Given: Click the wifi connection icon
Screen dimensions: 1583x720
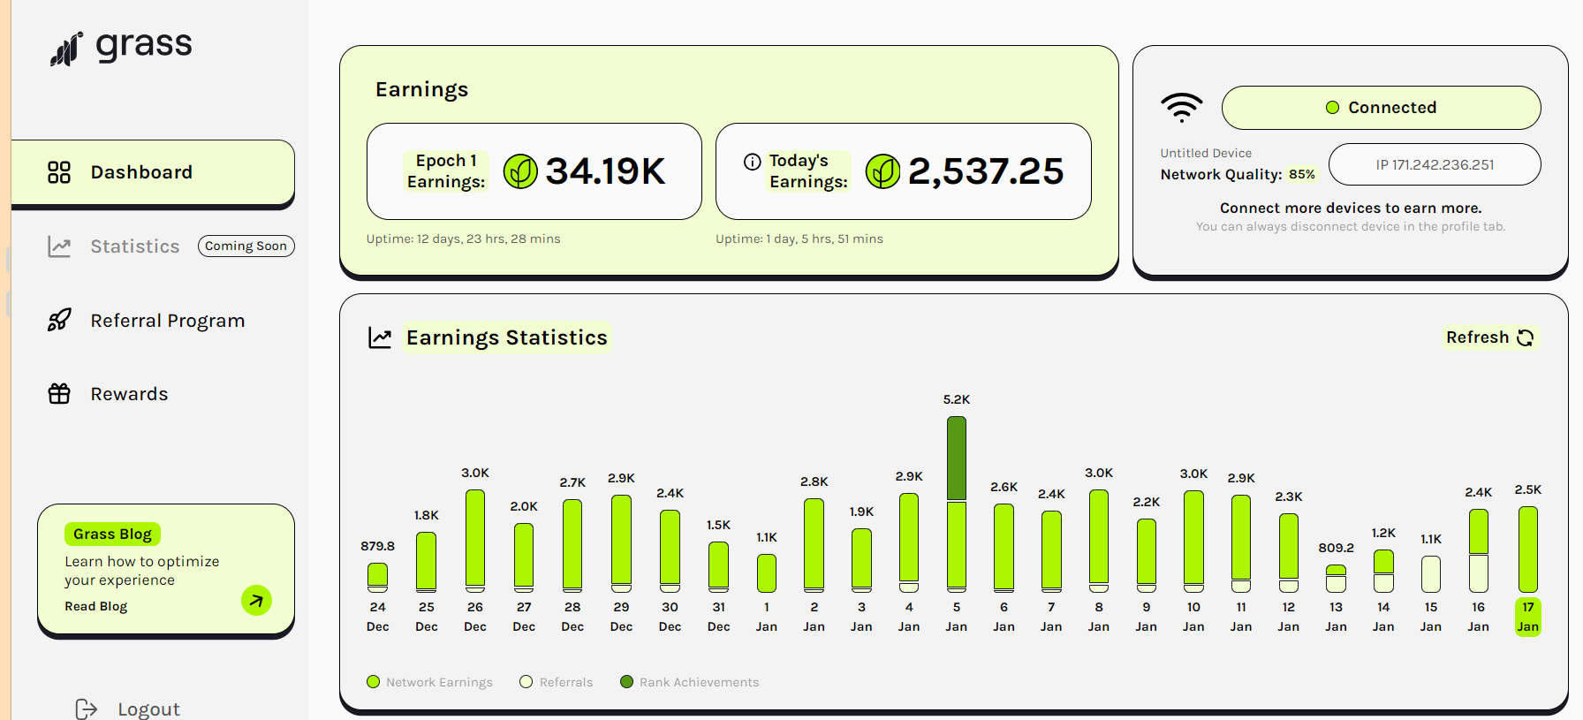Looking at the screenshot, I should (1182, 107).
